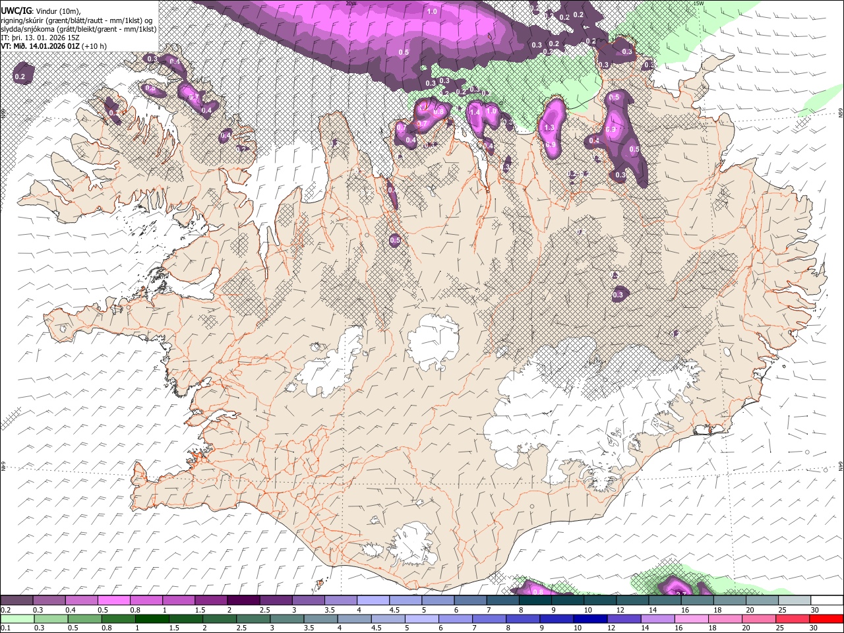Select the blue 9 swatch in lower row
The height and width of the screenshot is (633, 844).
[557, 619]
